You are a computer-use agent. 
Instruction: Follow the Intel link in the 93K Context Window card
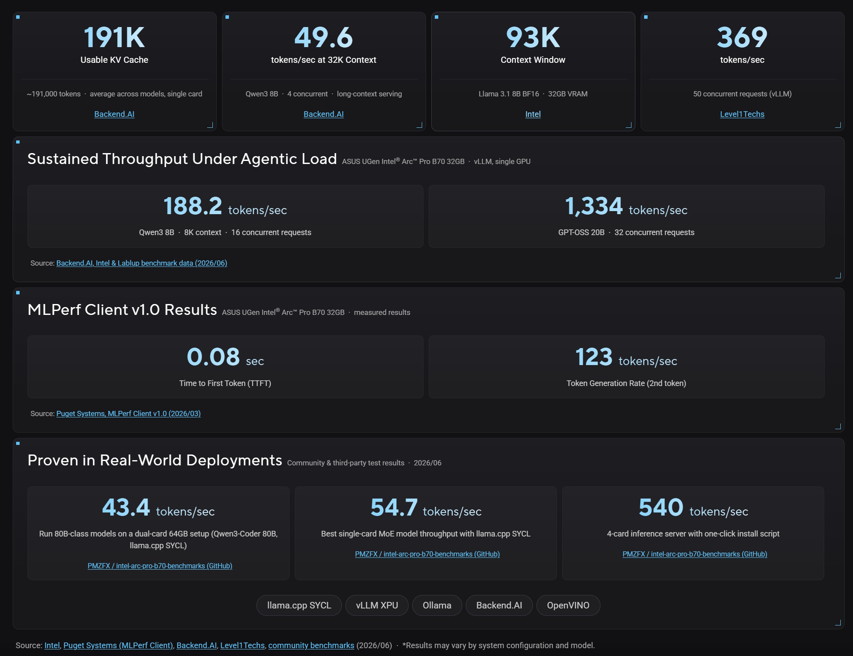click(x=533, y=114)
